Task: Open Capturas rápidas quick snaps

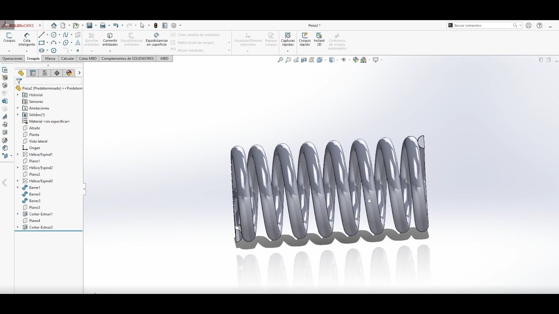Action: (288, 39)
